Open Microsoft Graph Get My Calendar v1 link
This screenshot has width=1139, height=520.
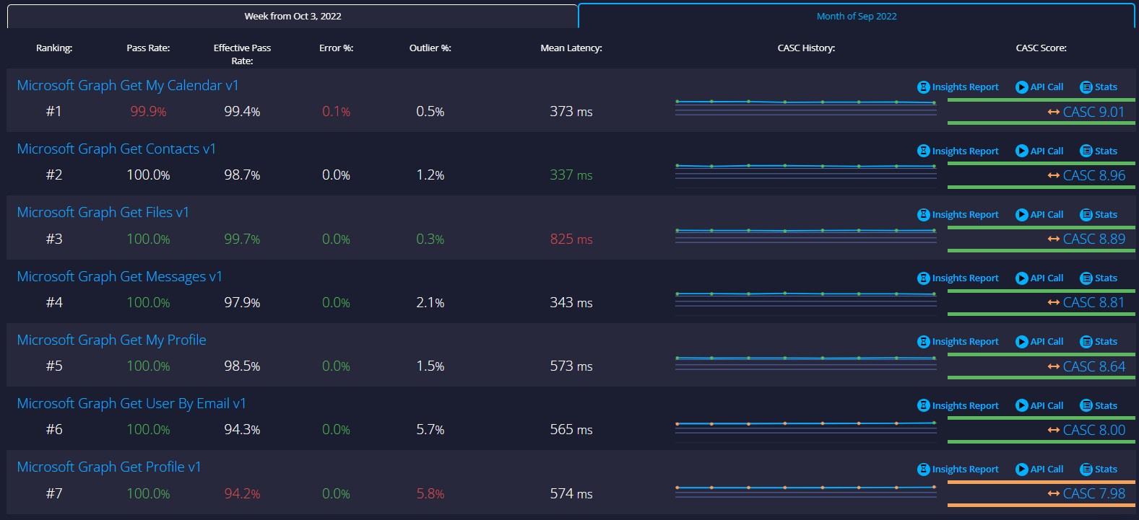128,85
